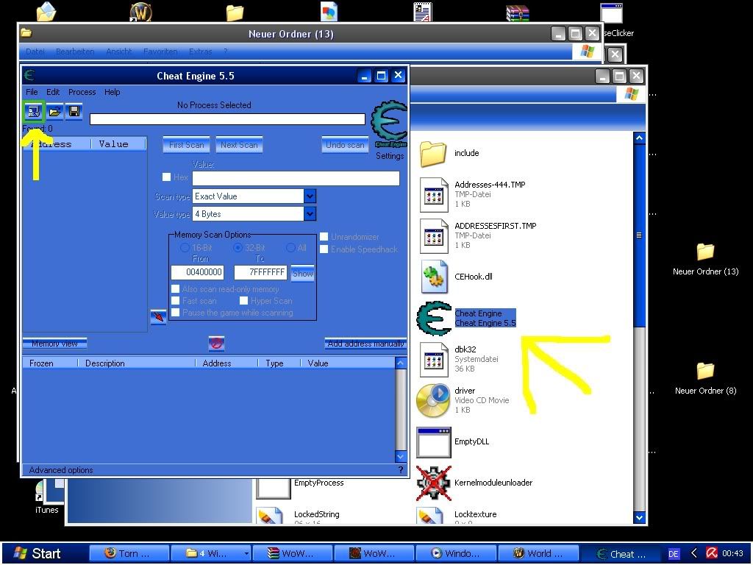Click the open file folder icon in Cheat Engine
Screen dimensions: 753x565
54,112
